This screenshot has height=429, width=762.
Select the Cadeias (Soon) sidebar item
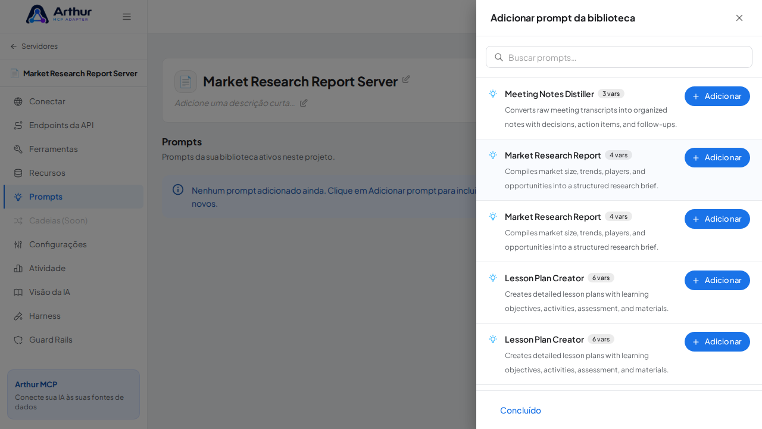click(73, 220)
